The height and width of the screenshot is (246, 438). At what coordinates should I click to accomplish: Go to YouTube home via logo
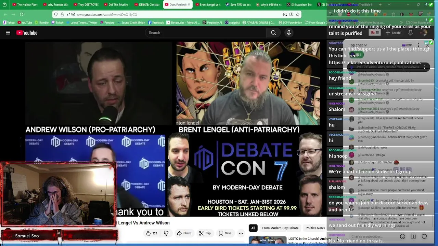(x=27, y=33)
